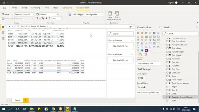
Task: Select the Q&A visual icon
Action: [138, 50]
